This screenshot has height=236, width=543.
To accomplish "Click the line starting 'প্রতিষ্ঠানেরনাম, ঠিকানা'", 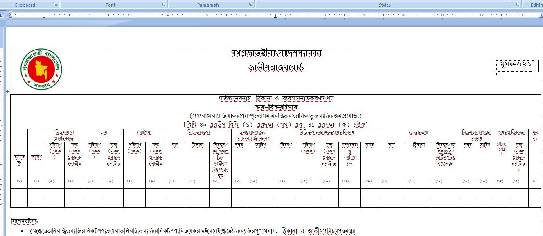I will (276, 99).
